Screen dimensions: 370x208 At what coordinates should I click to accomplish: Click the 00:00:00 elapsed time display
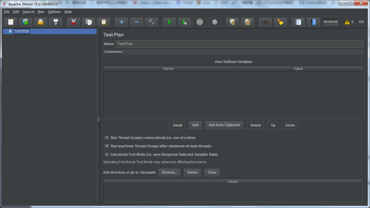tap(330, 22)
